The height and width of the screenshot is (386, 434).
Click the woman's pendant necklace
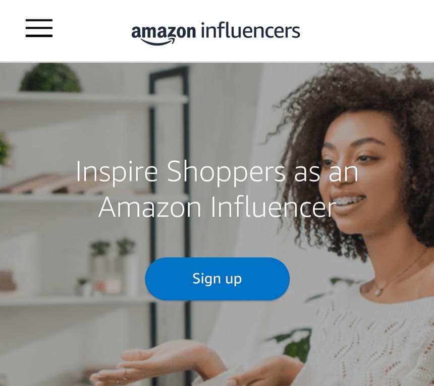(378, 291)
